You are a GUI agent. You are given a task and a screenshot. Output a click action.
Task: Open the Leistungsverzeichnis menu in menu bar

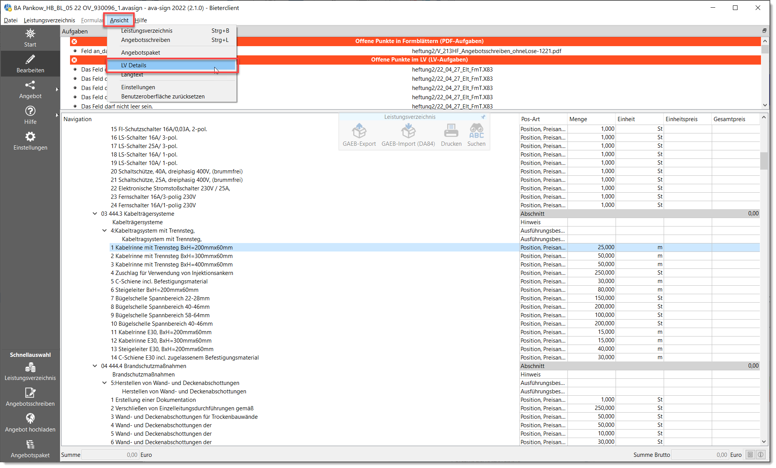point(49,20)
